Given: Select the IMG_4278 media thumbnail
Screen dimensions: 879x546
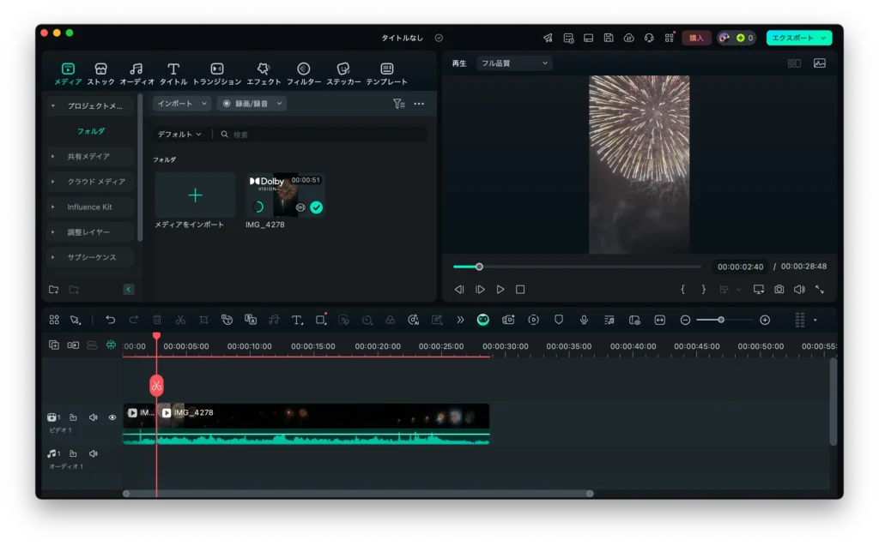Looking at the screenshot, I should tap(285, 195).
